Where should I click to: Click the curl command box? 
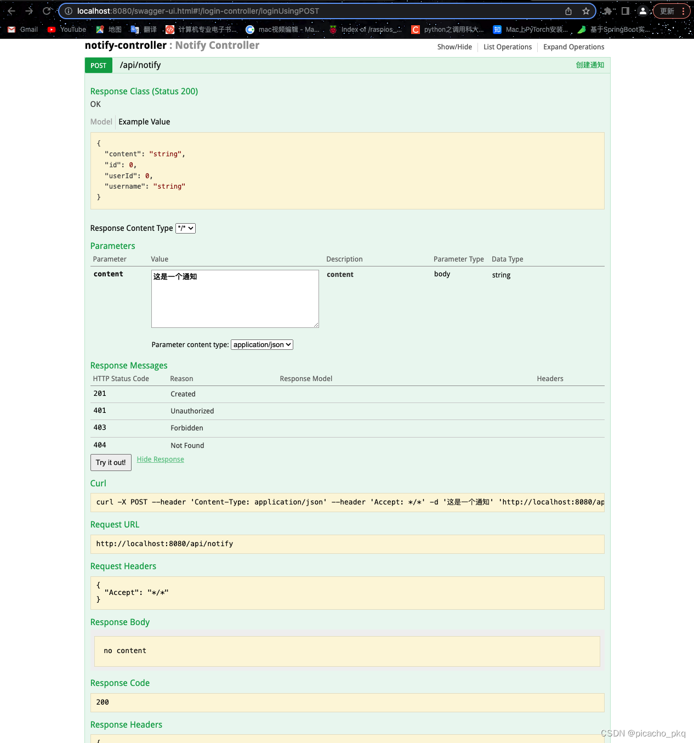347,502
